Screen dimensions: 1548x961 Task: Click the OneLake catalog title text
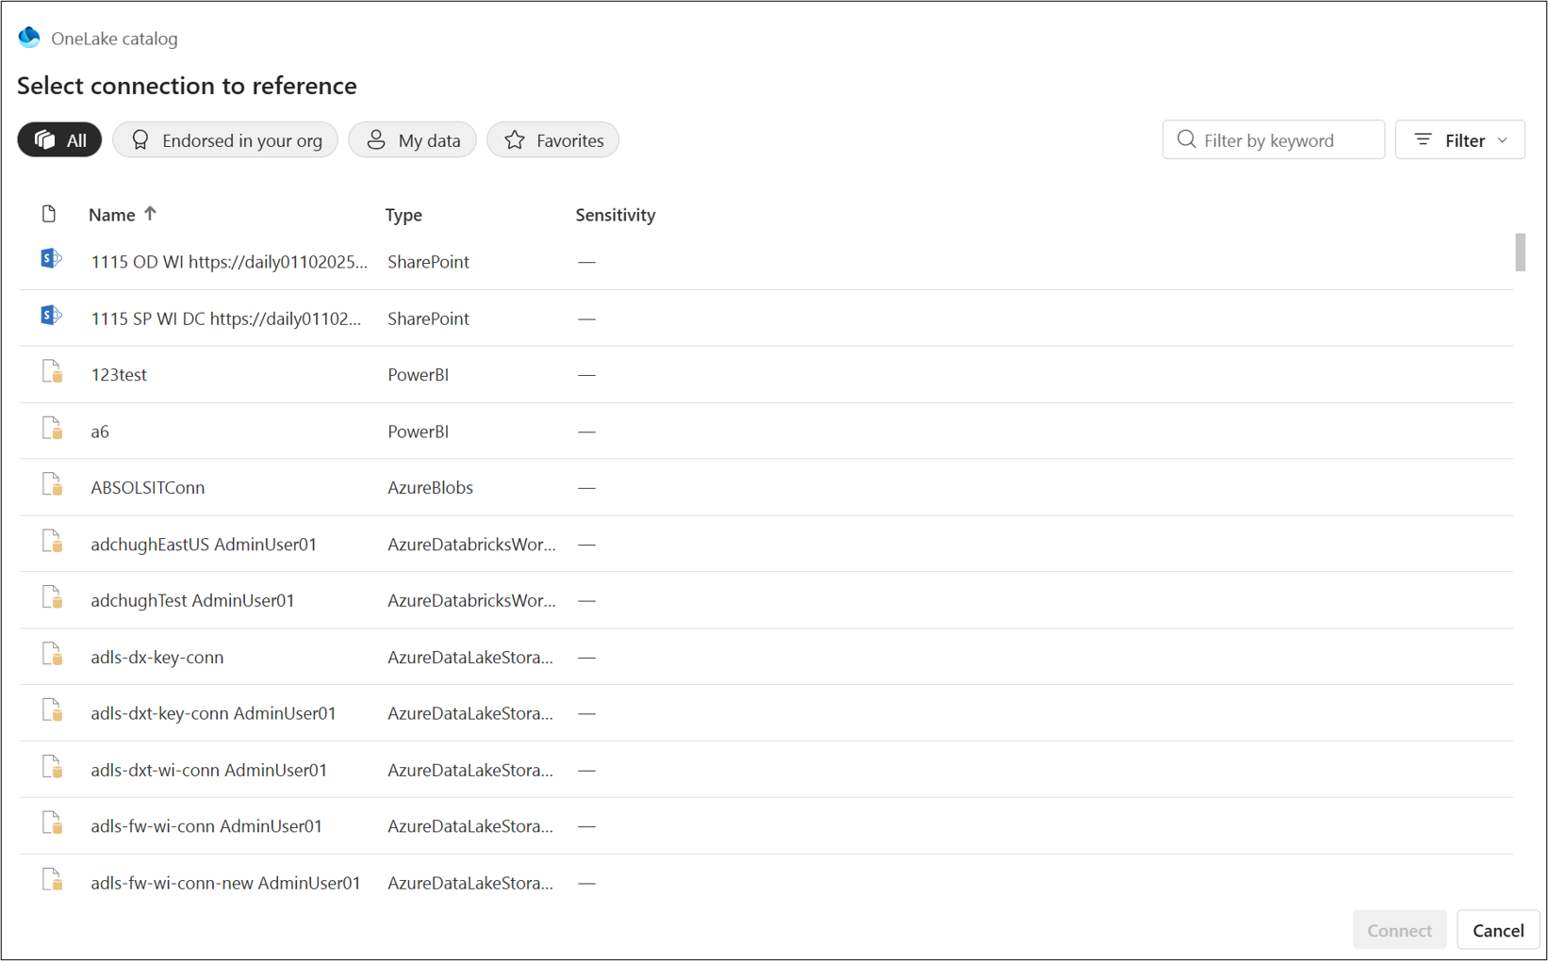pos(114,39)
